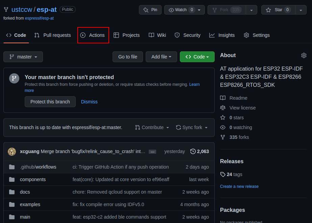This screenshot has height=223, width=312.
Task: Expand the Add file dropdown
Action: click(161, 57)
